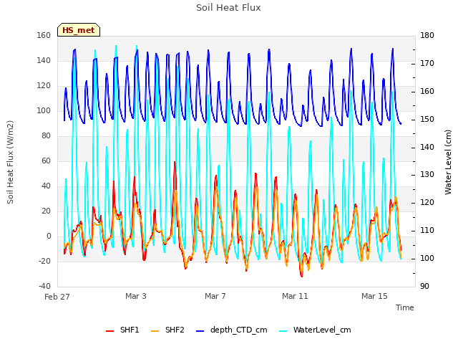
Task: Click the Mar 15 date tick label
Action: 374,296
